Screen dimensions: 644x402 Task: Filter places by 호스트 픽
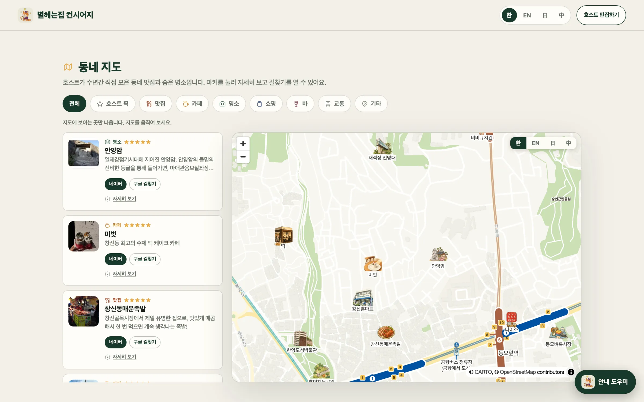[113, 104]
